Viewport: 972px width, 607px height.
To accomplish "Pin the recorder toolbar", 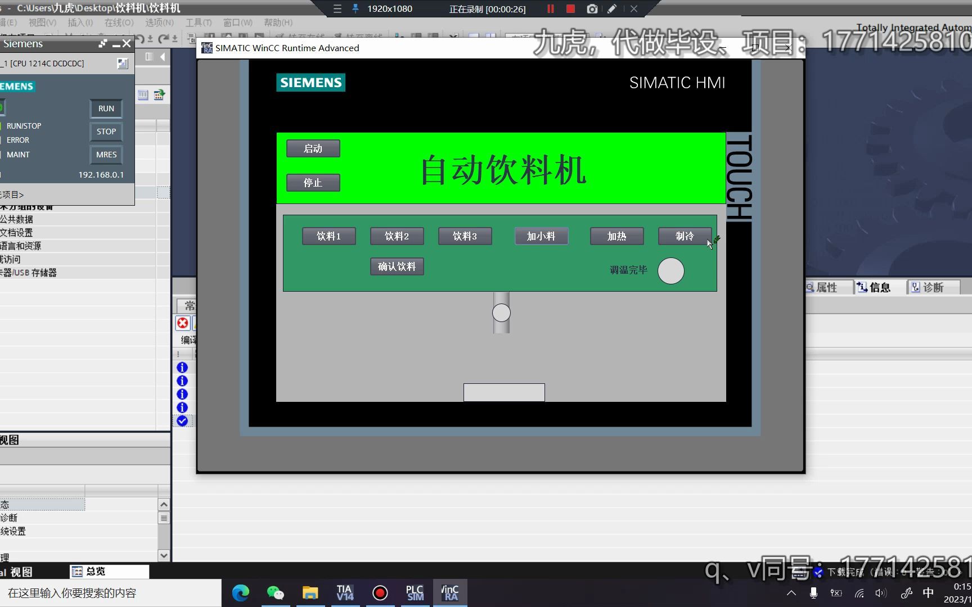I will (x=355, y=9).
